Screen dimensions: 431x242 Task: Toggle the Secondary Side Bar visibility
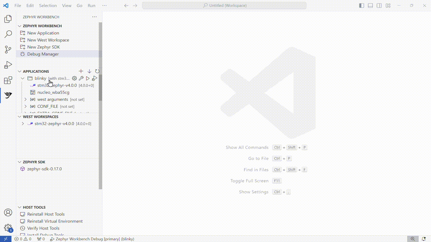pos(379,6)
